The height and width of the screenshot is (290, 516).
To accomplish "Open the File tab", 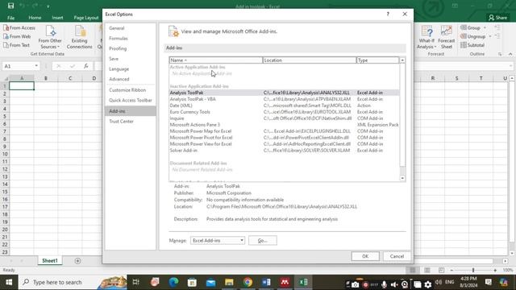I will pos(10,18).
